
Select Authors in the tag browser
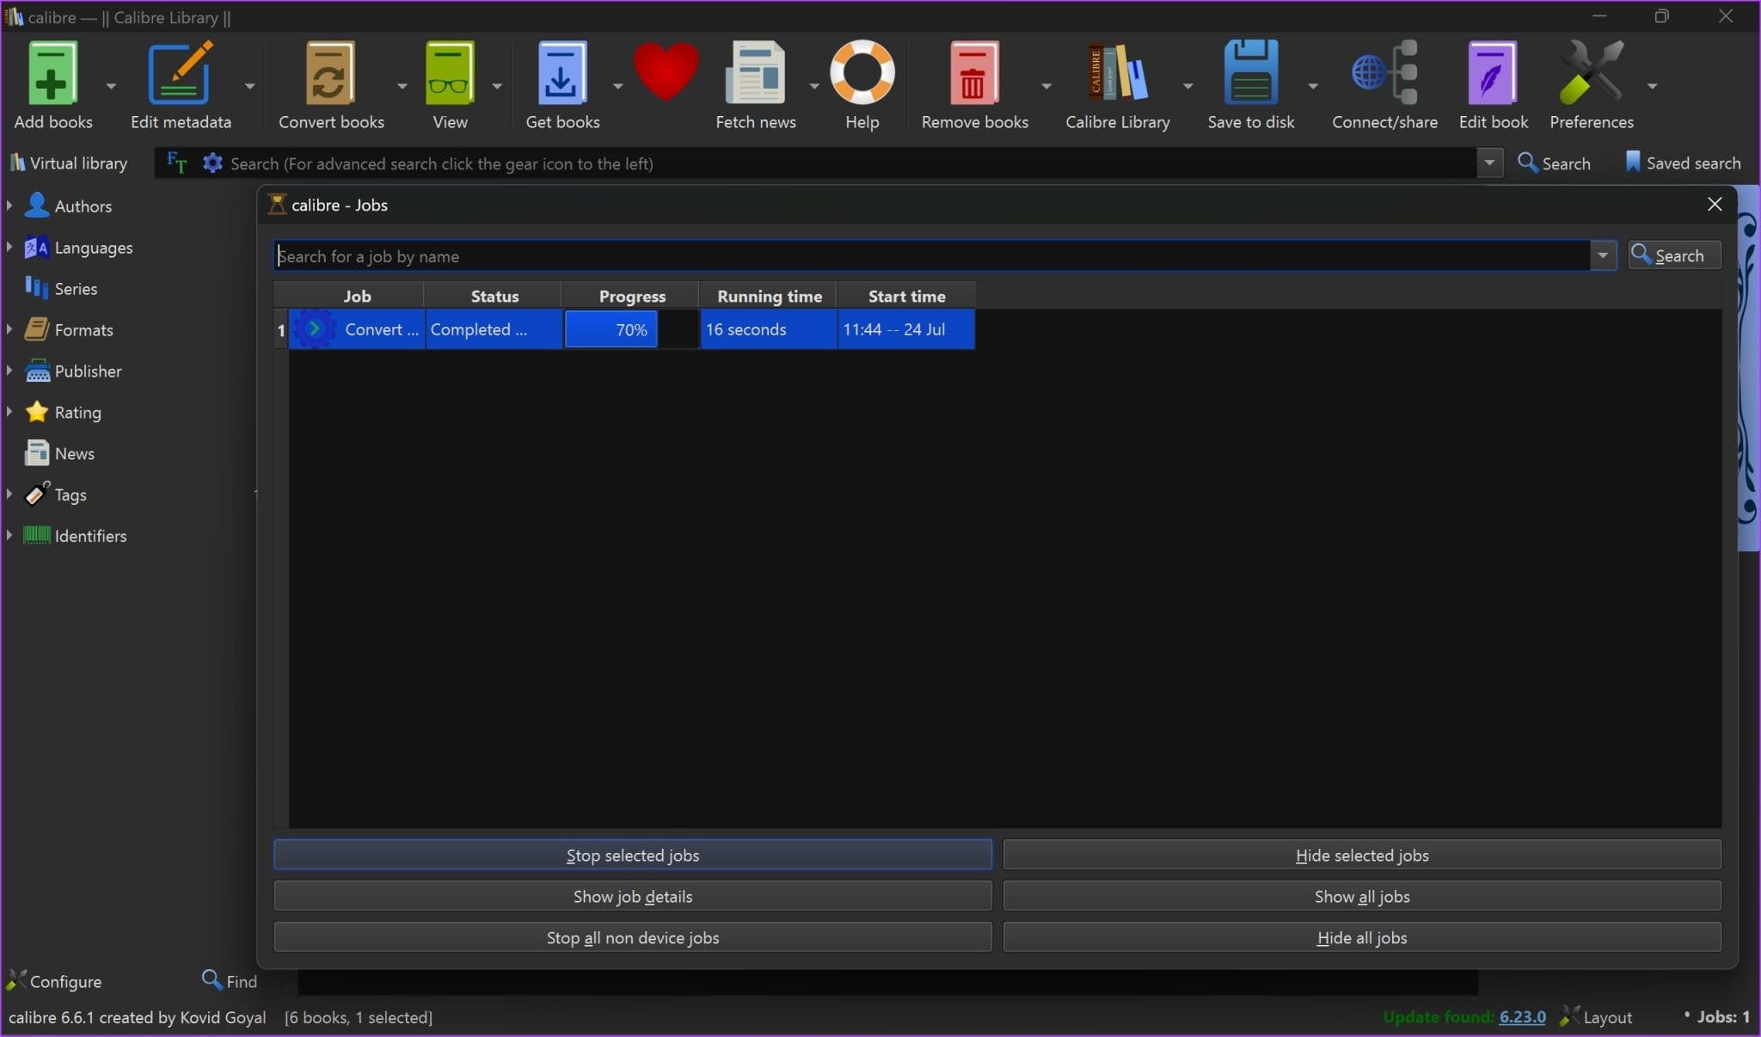83,206
